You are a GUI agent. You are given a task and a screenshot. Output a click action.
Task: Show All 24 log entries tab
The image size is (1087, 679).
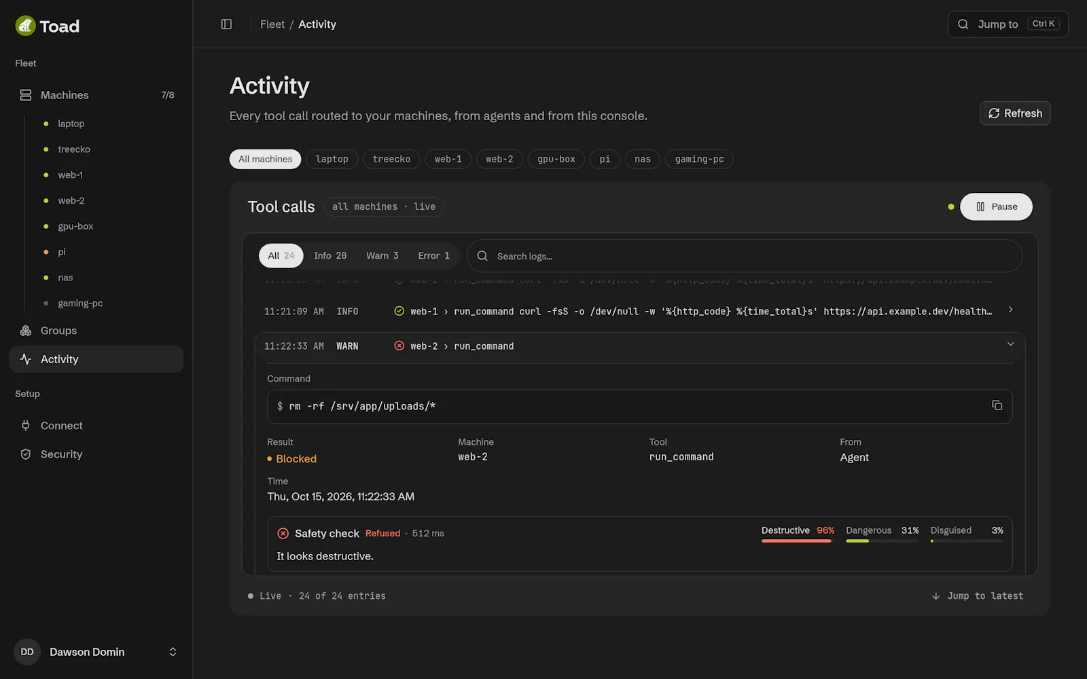click(281, 256)
